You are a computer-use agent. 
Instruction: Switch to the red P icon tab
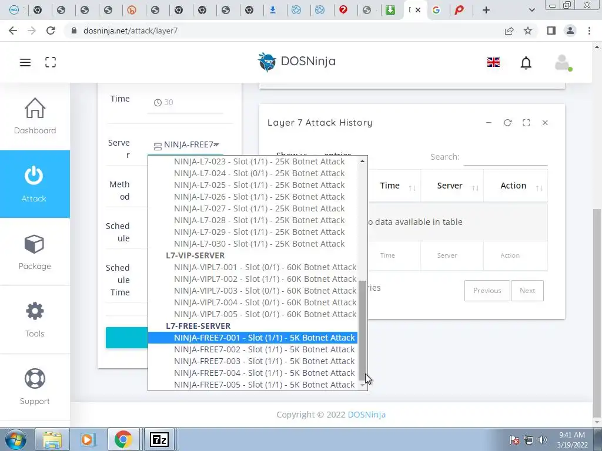(x=459, y=11)
